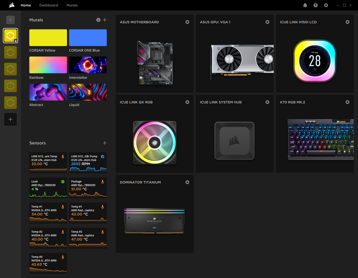The image size is (358, 278).
Task: Click the ASUS GPU graphics card image
Action: click(241, 63)
